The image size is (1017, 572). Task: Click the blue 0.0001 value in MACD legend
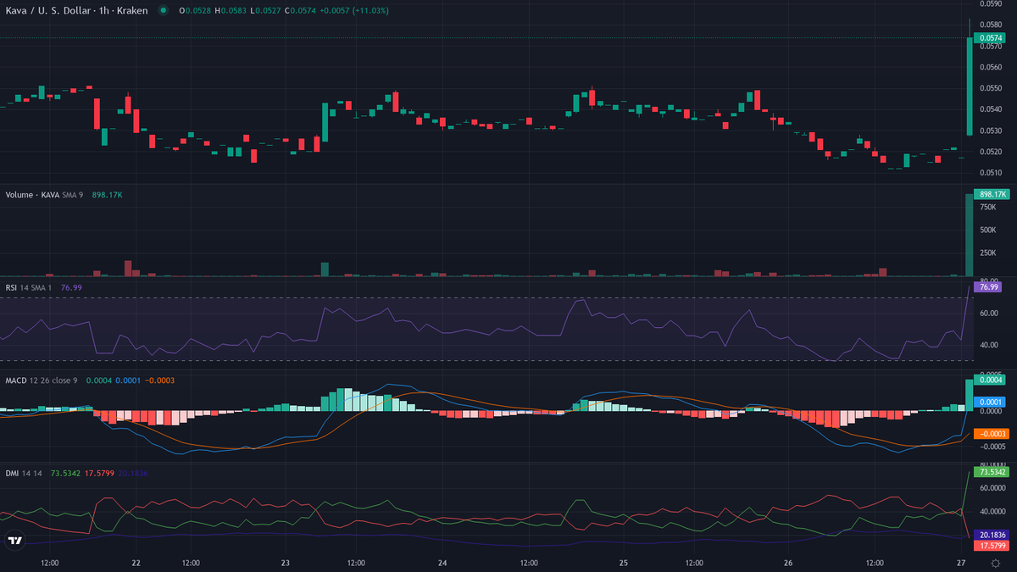pos(128,380)
